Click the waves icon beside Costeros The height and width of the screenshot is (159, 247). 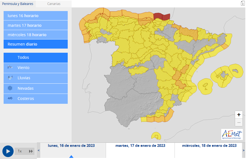10,98
